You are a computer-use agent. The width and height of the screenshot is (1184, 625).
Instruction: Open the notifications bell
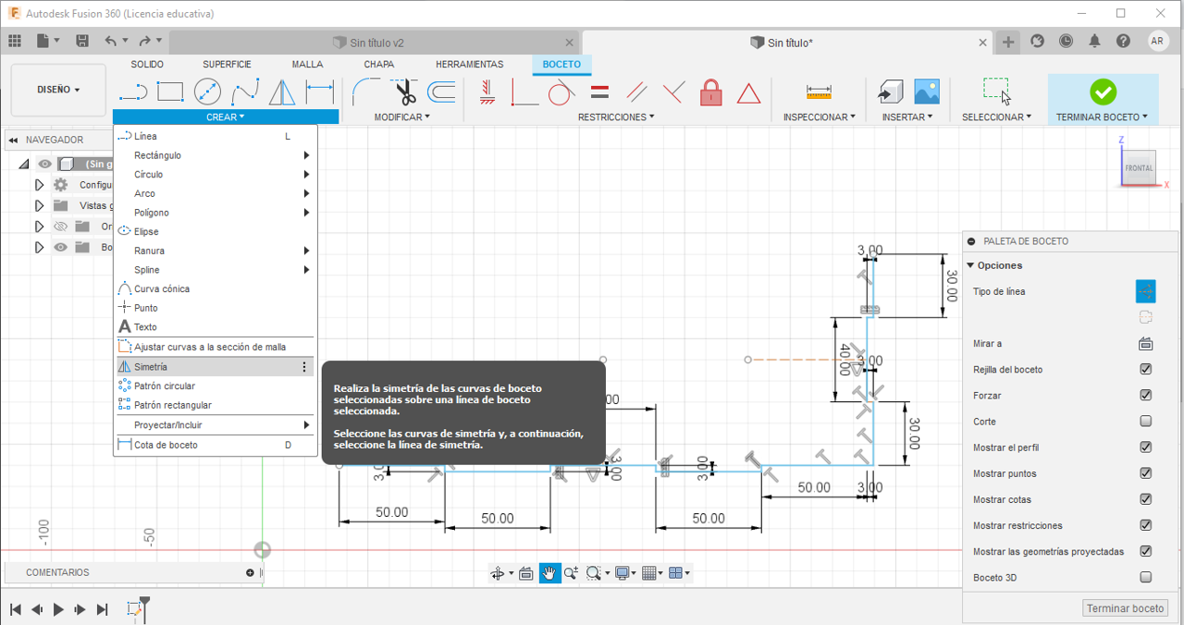click(1094, 41)
